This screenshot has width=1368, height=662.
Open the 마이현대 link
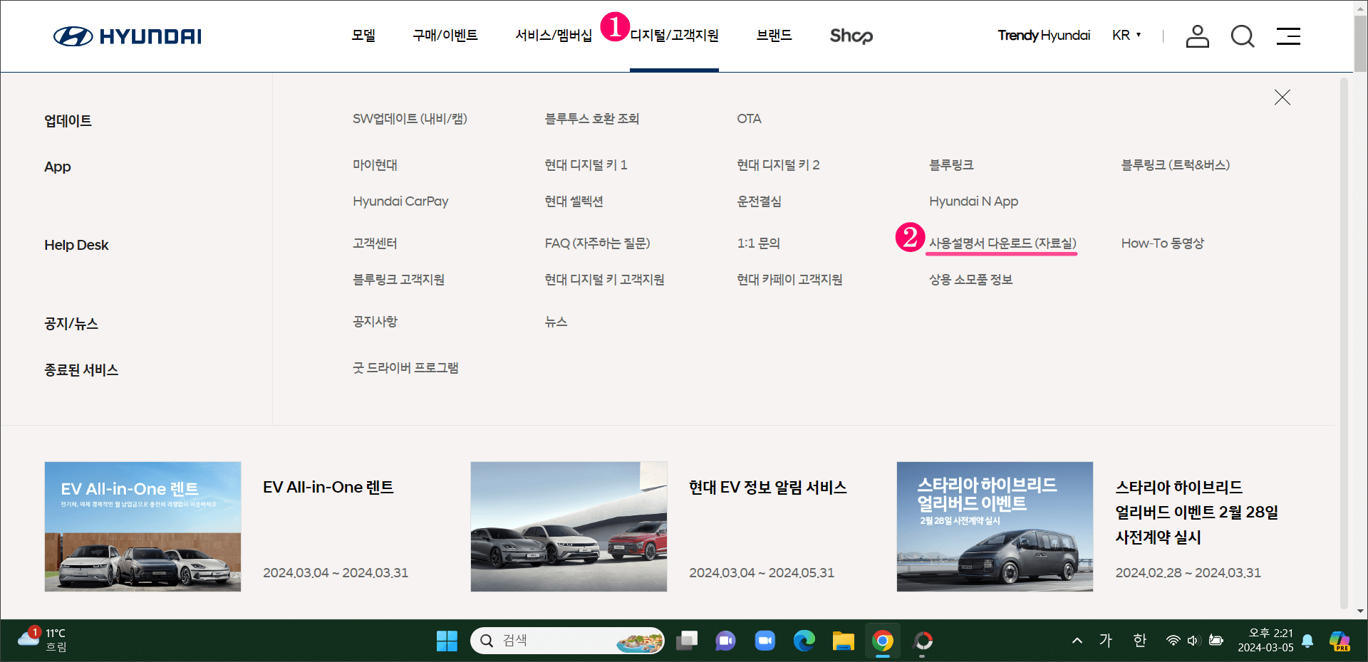tap(375, 165)
